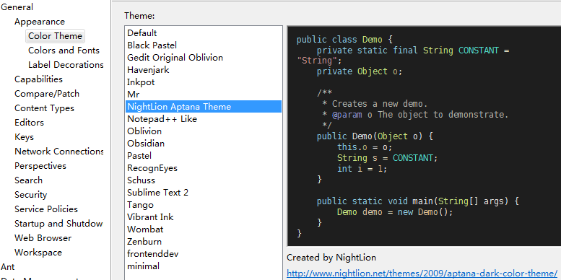Choose the Oblivion theme
This screenshot has height=280, width=561.
pyautogui.click(x=204, y=131)
